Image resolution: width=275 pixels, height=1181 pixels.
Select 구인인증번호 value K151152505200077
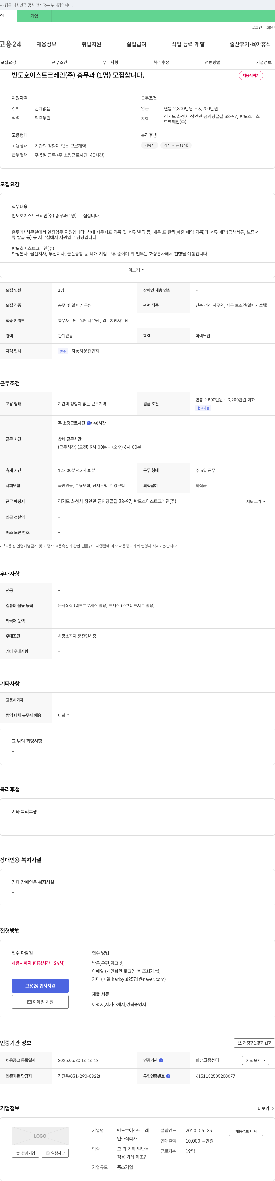tap(215, 1076)
